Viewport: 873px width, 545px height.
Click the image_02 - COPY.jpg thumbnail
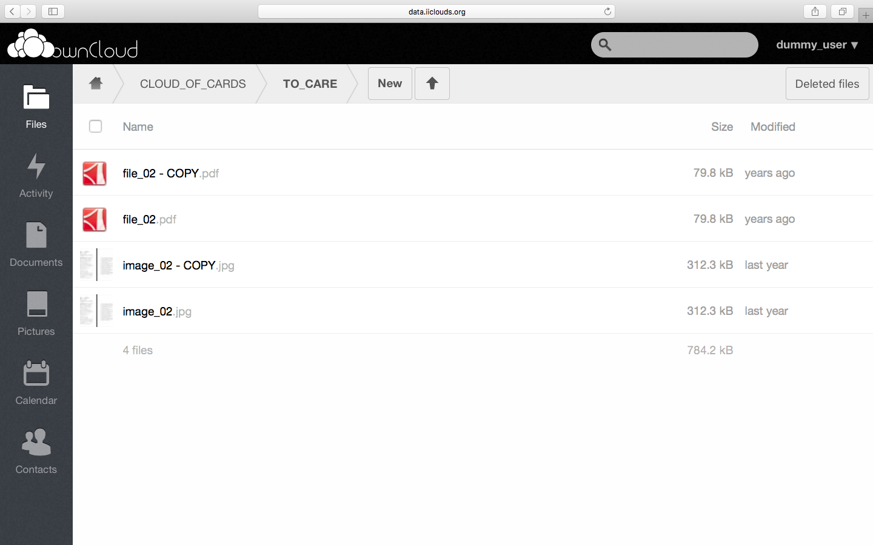[96, 265]
